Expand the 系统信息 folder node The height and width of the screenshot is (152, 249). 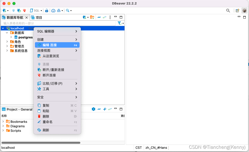point(7,50)
